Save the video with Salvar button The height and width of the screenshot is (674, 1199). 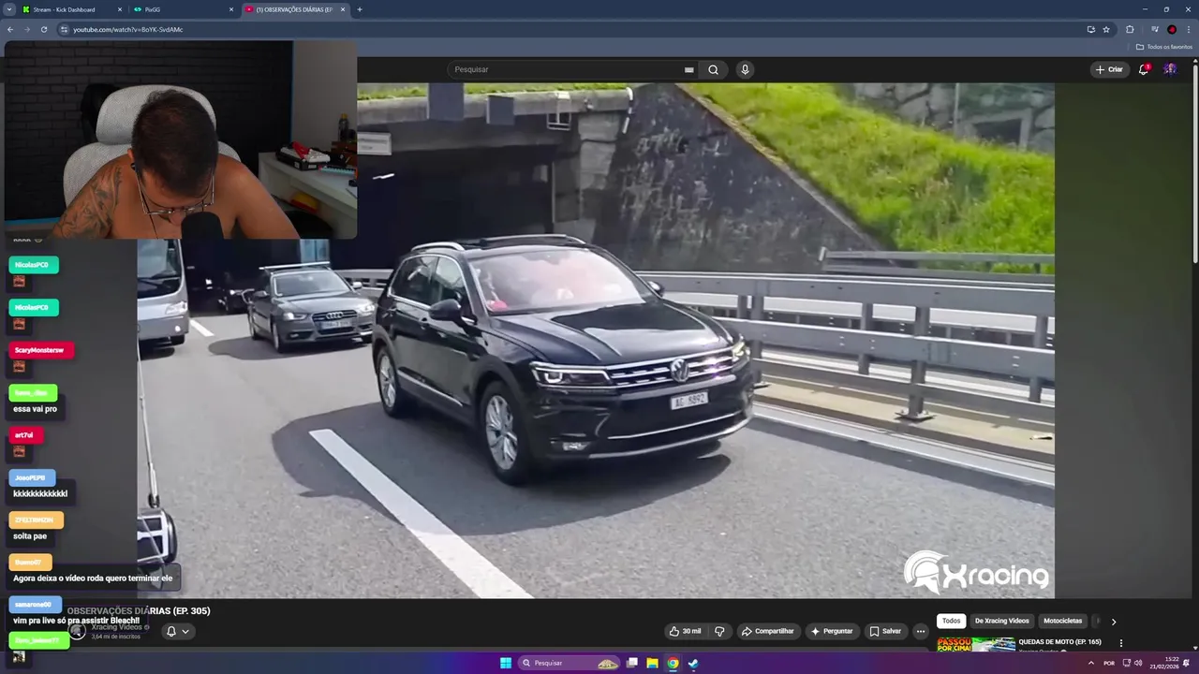(x=885, y=631)
